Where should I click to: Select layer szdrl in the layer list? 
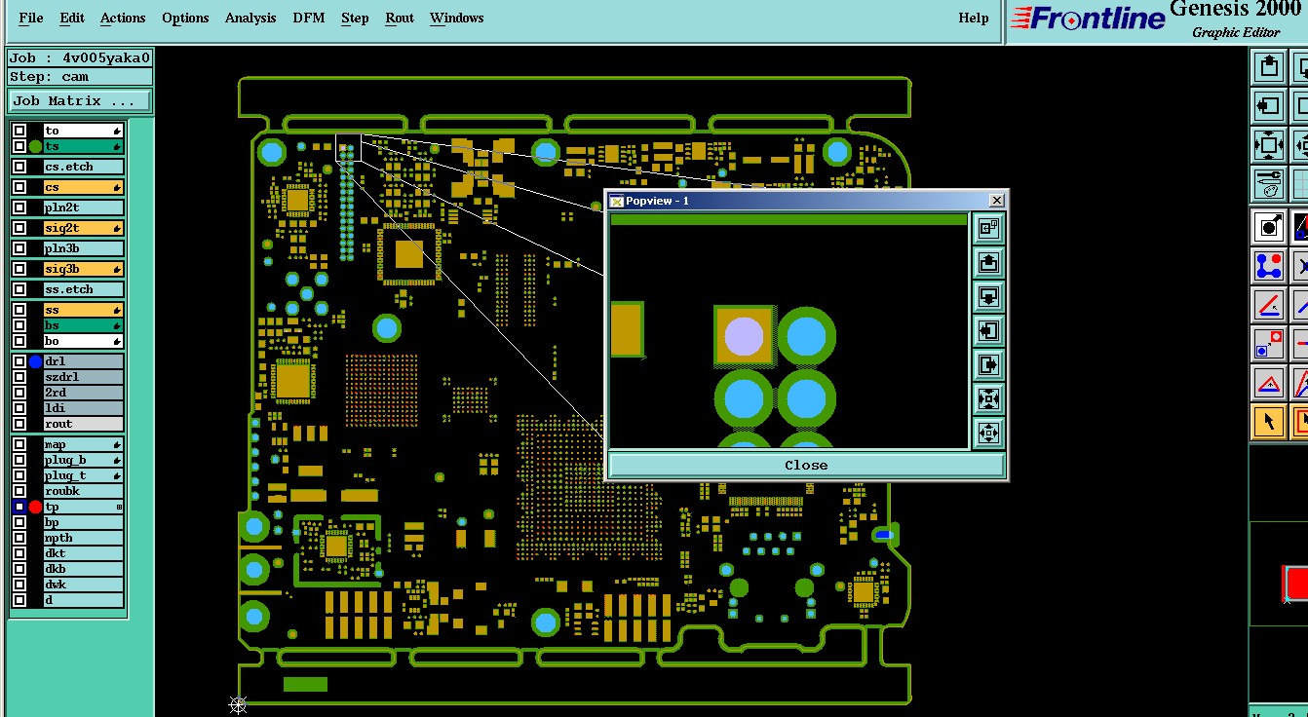tap(83, 377)
